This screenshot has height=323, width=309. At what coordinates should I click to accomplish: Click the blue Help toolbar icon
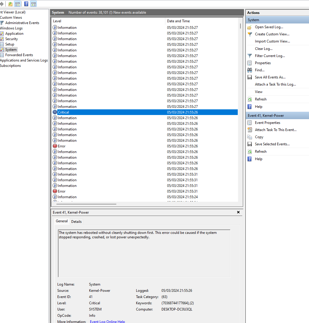[x=26, y=4]
